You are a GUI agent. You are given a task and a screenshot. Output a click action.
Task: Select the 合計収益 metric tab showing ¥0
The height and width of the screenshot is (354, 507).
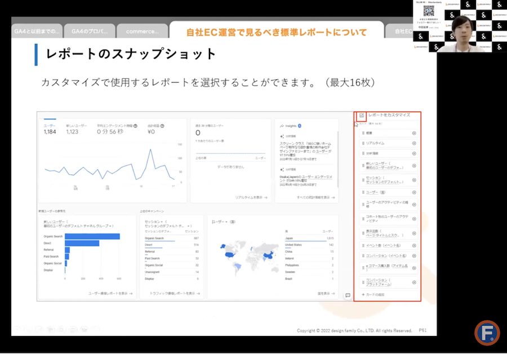[155, 129]
